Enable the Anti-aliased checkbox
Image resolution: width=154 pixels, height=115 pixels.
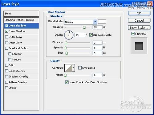click(x=80, y=68)
